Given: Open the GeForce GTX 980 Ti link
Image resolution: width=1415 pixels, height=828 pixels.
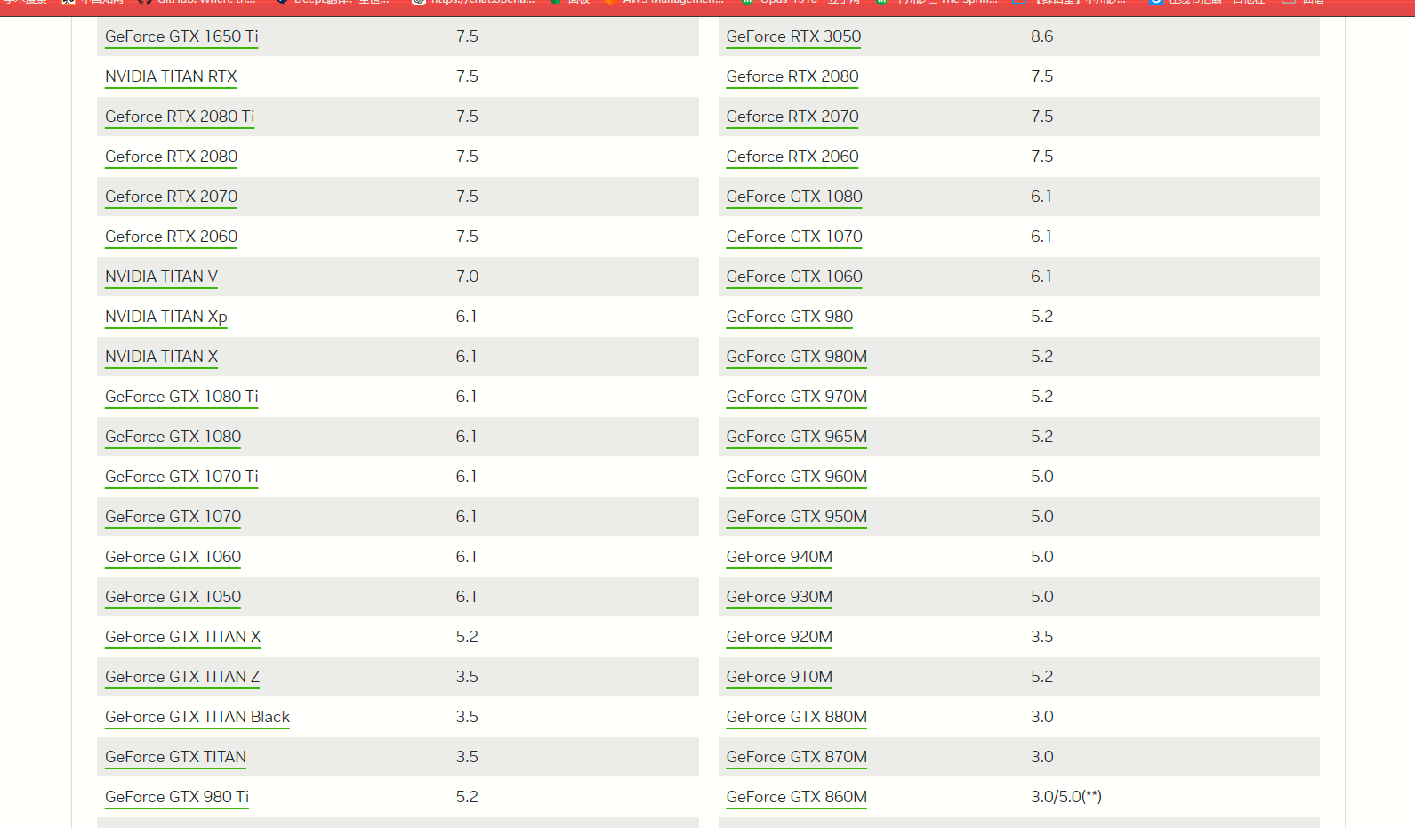Looking at the screenshot, I should click(x=177, y=797).
